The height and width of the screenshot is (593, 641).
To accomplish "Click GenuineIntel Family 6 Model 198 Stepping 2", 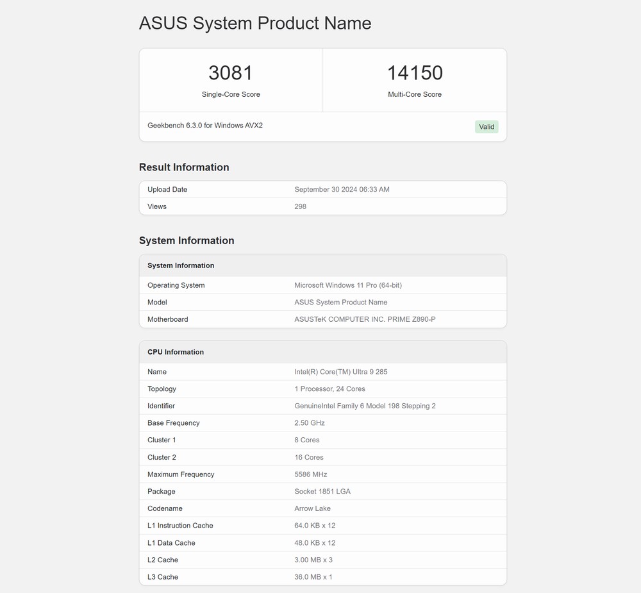I will [365, 406].
